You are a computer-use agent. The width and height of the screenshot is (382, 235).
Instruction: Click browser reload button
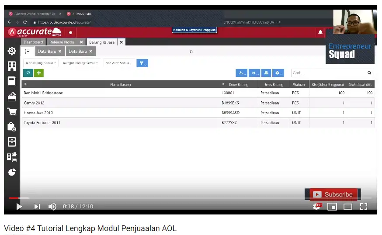[25, 22]
